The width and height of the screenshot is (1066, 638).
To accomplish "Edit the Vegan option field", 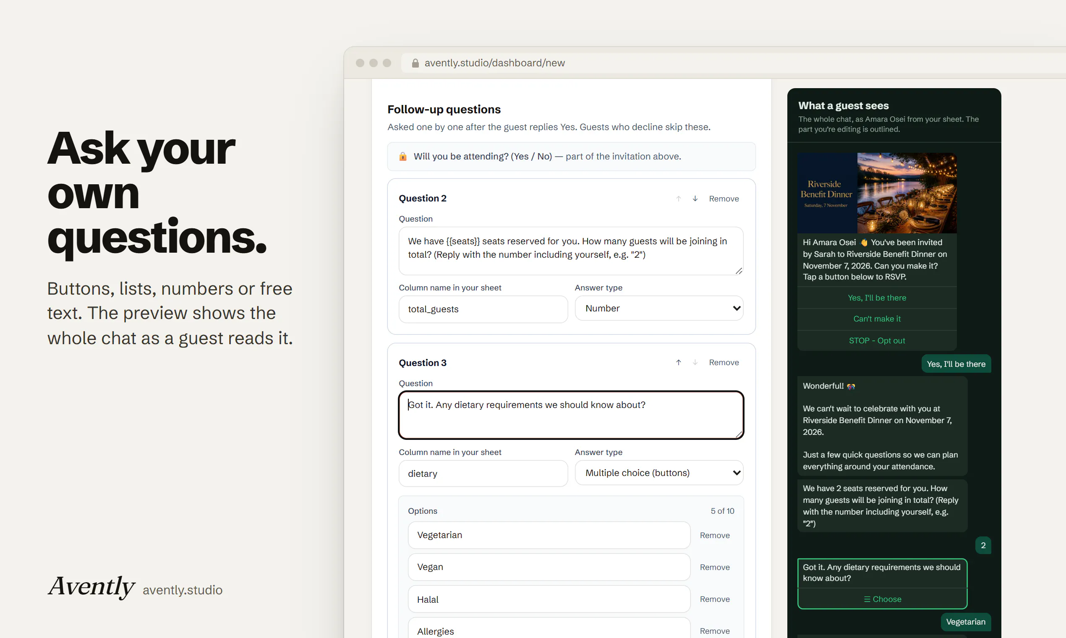I will [x=549, y=567].
